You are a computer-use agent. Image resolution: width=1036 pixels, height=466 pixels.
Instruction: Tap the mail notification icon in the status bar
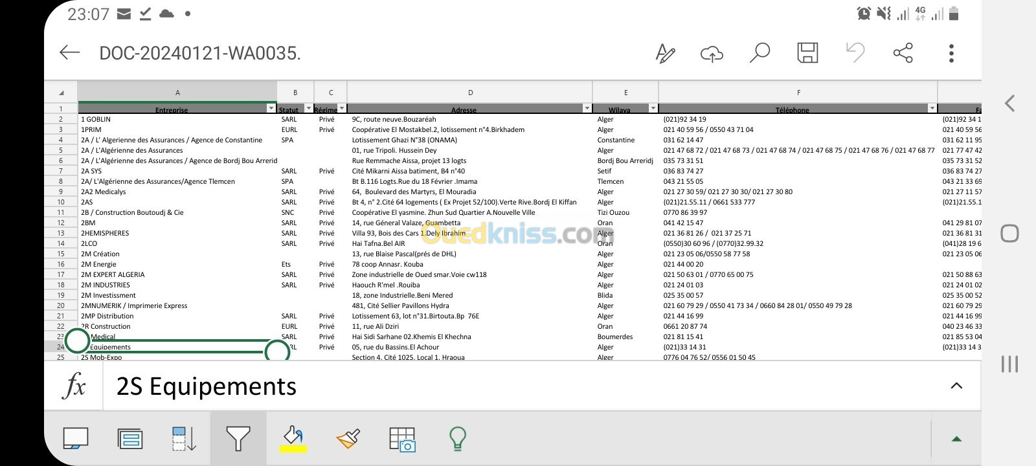[124, 14]
